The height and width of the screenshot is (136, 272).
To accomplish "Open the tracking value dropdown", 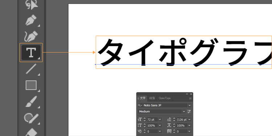I will coord(189,131).
